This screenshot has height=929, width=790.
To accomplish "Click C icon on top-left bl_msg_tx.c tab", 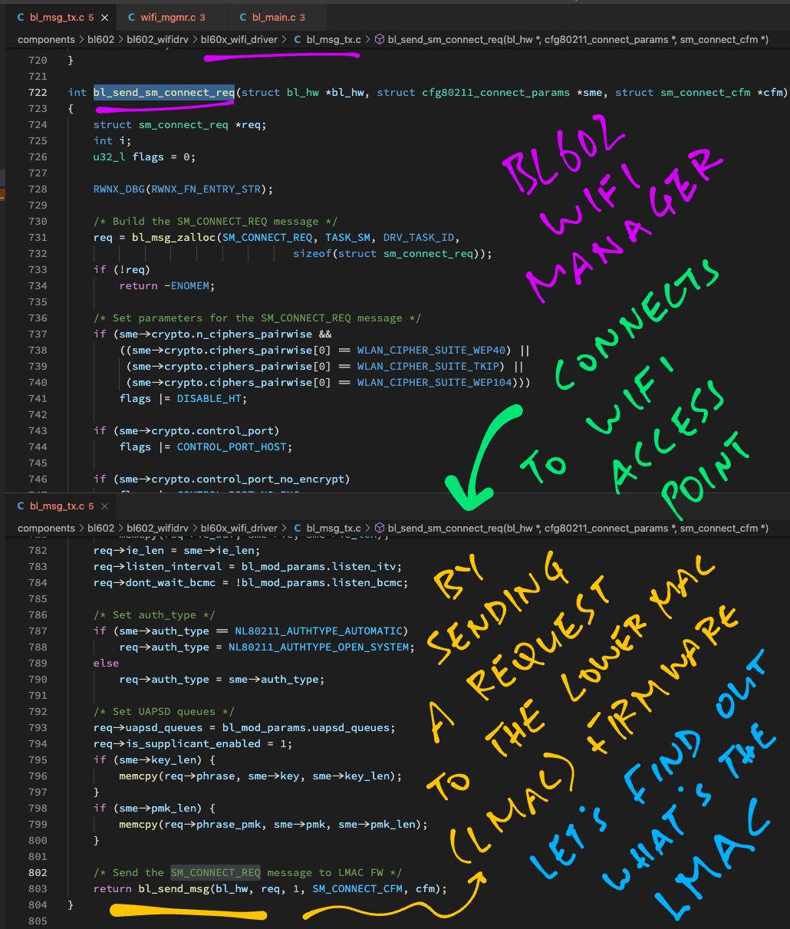I will click(x=21, y=17).
